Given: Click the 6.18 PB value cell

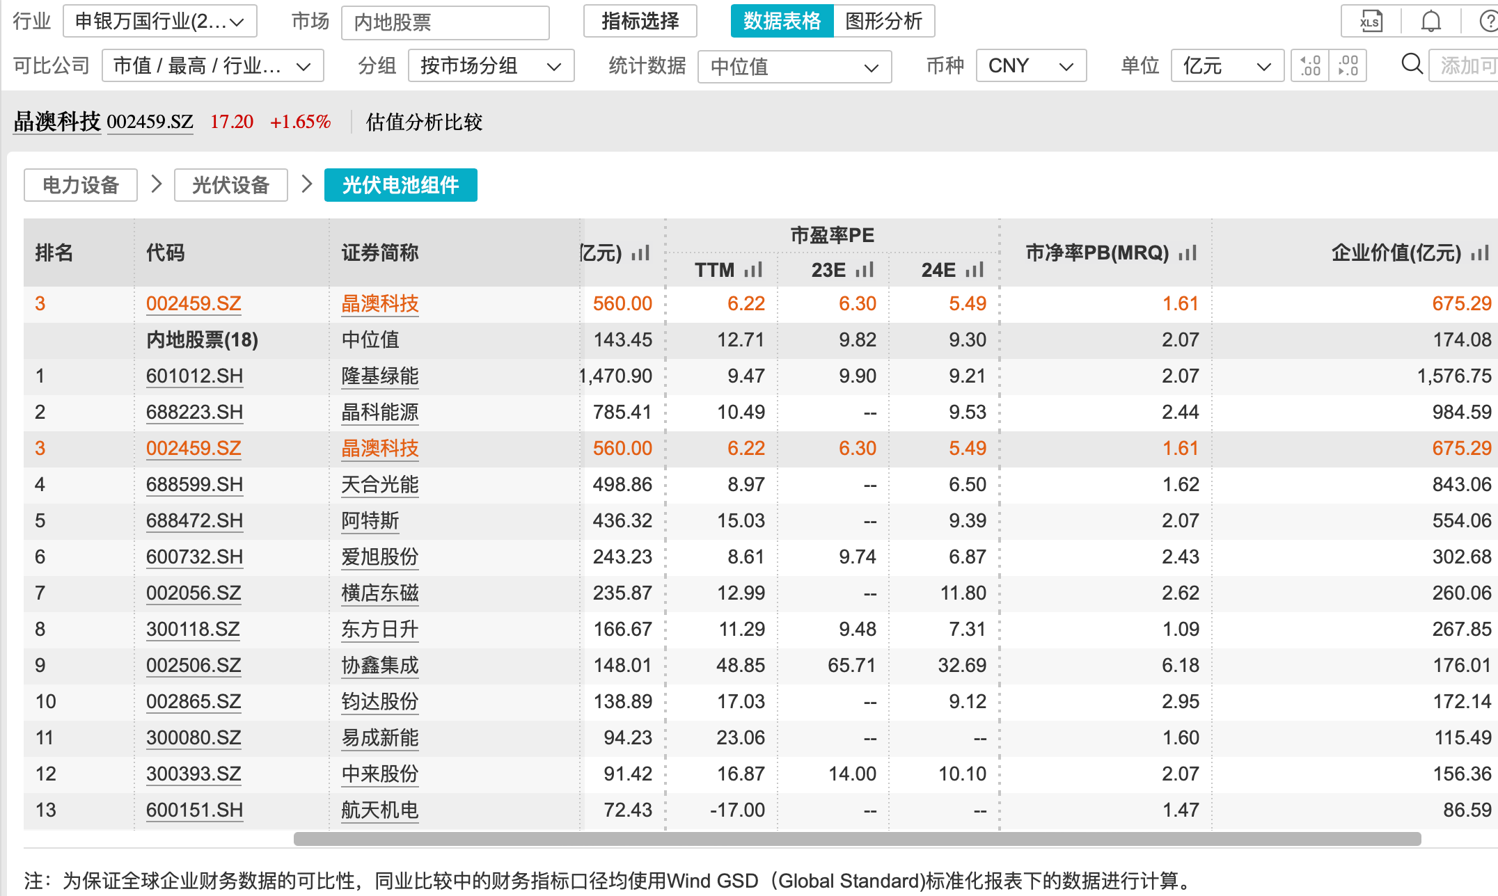Looking at the screenshot, I should coord(1181,666).
